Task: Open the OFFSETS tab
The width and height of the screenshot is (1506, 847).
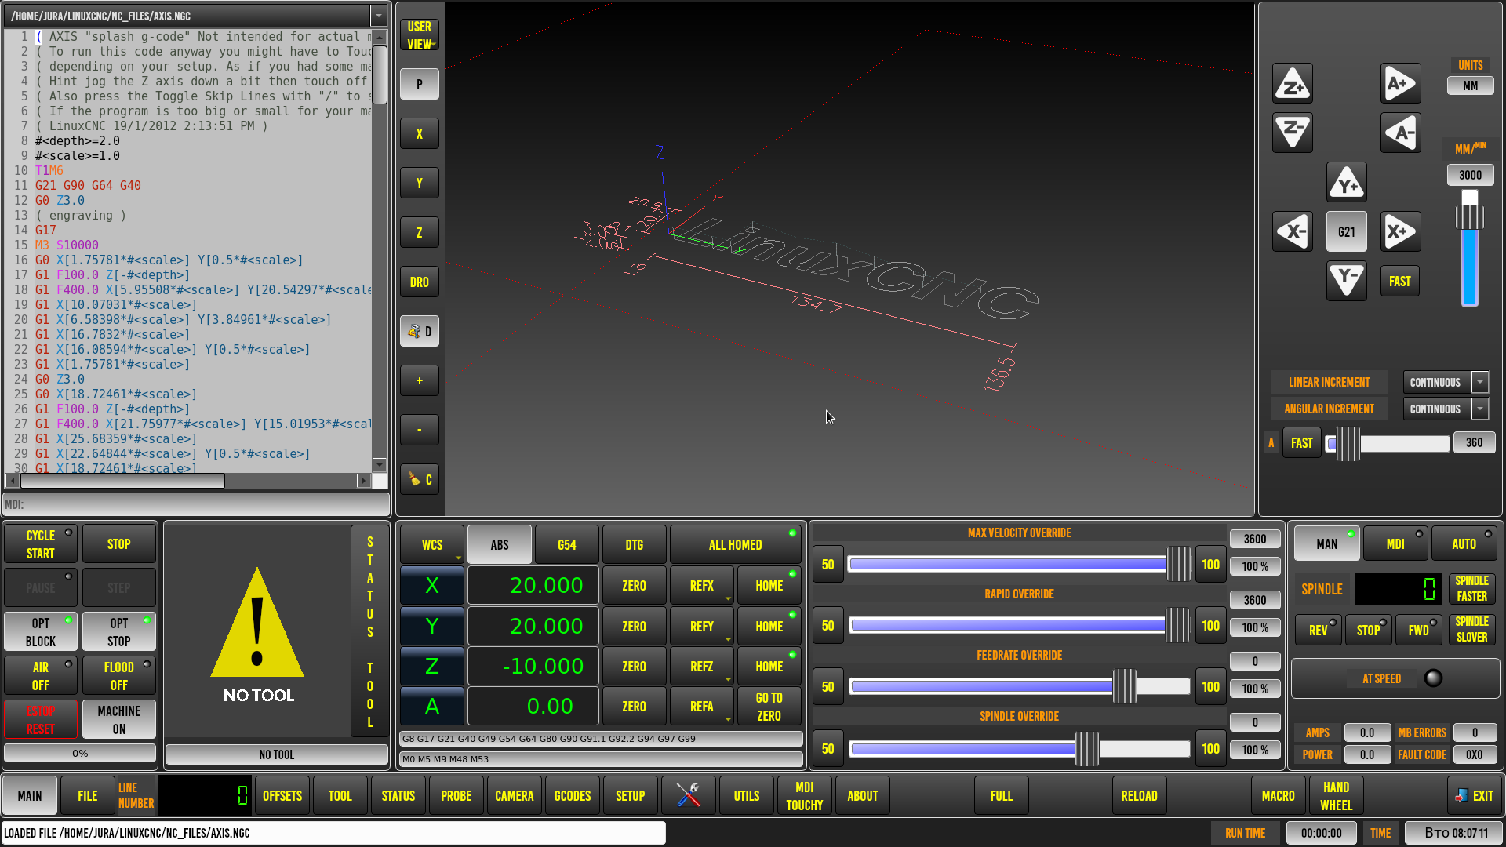Action: (x=282, y=795)
